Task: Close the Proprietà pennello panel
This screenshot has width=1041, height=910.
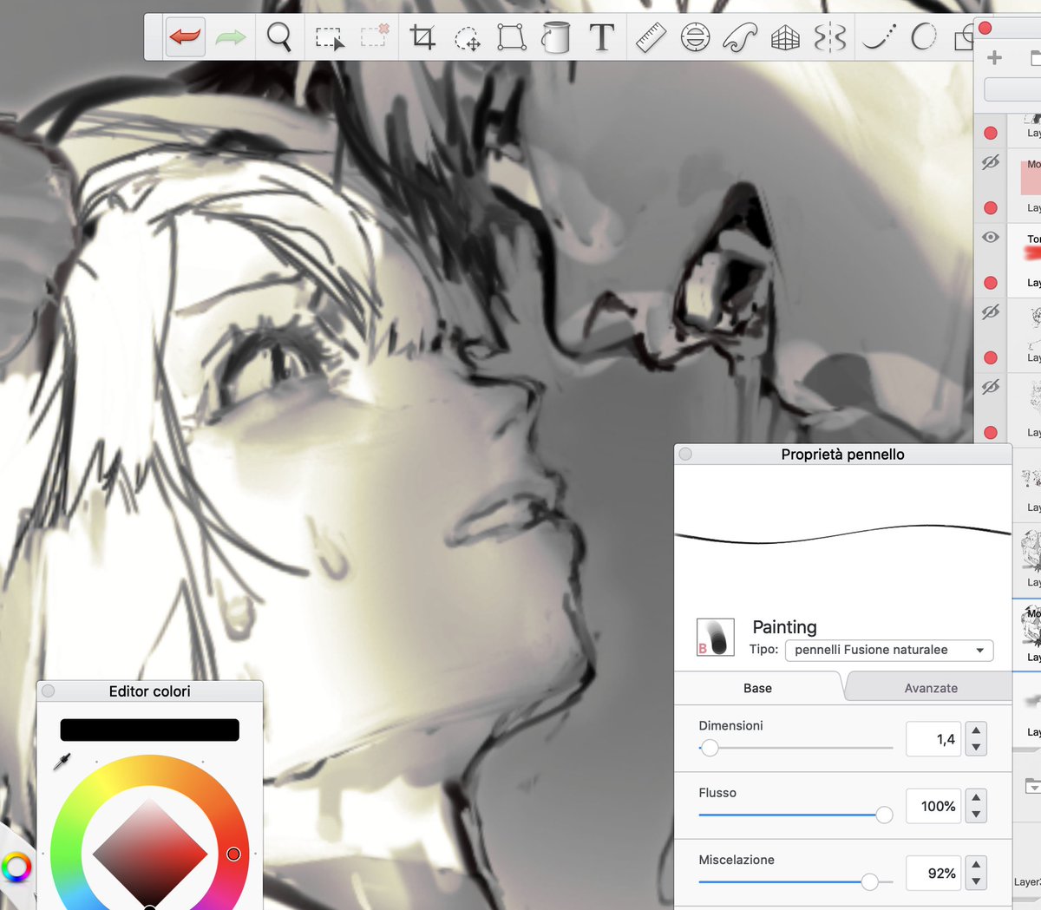Action: (685, 454)
